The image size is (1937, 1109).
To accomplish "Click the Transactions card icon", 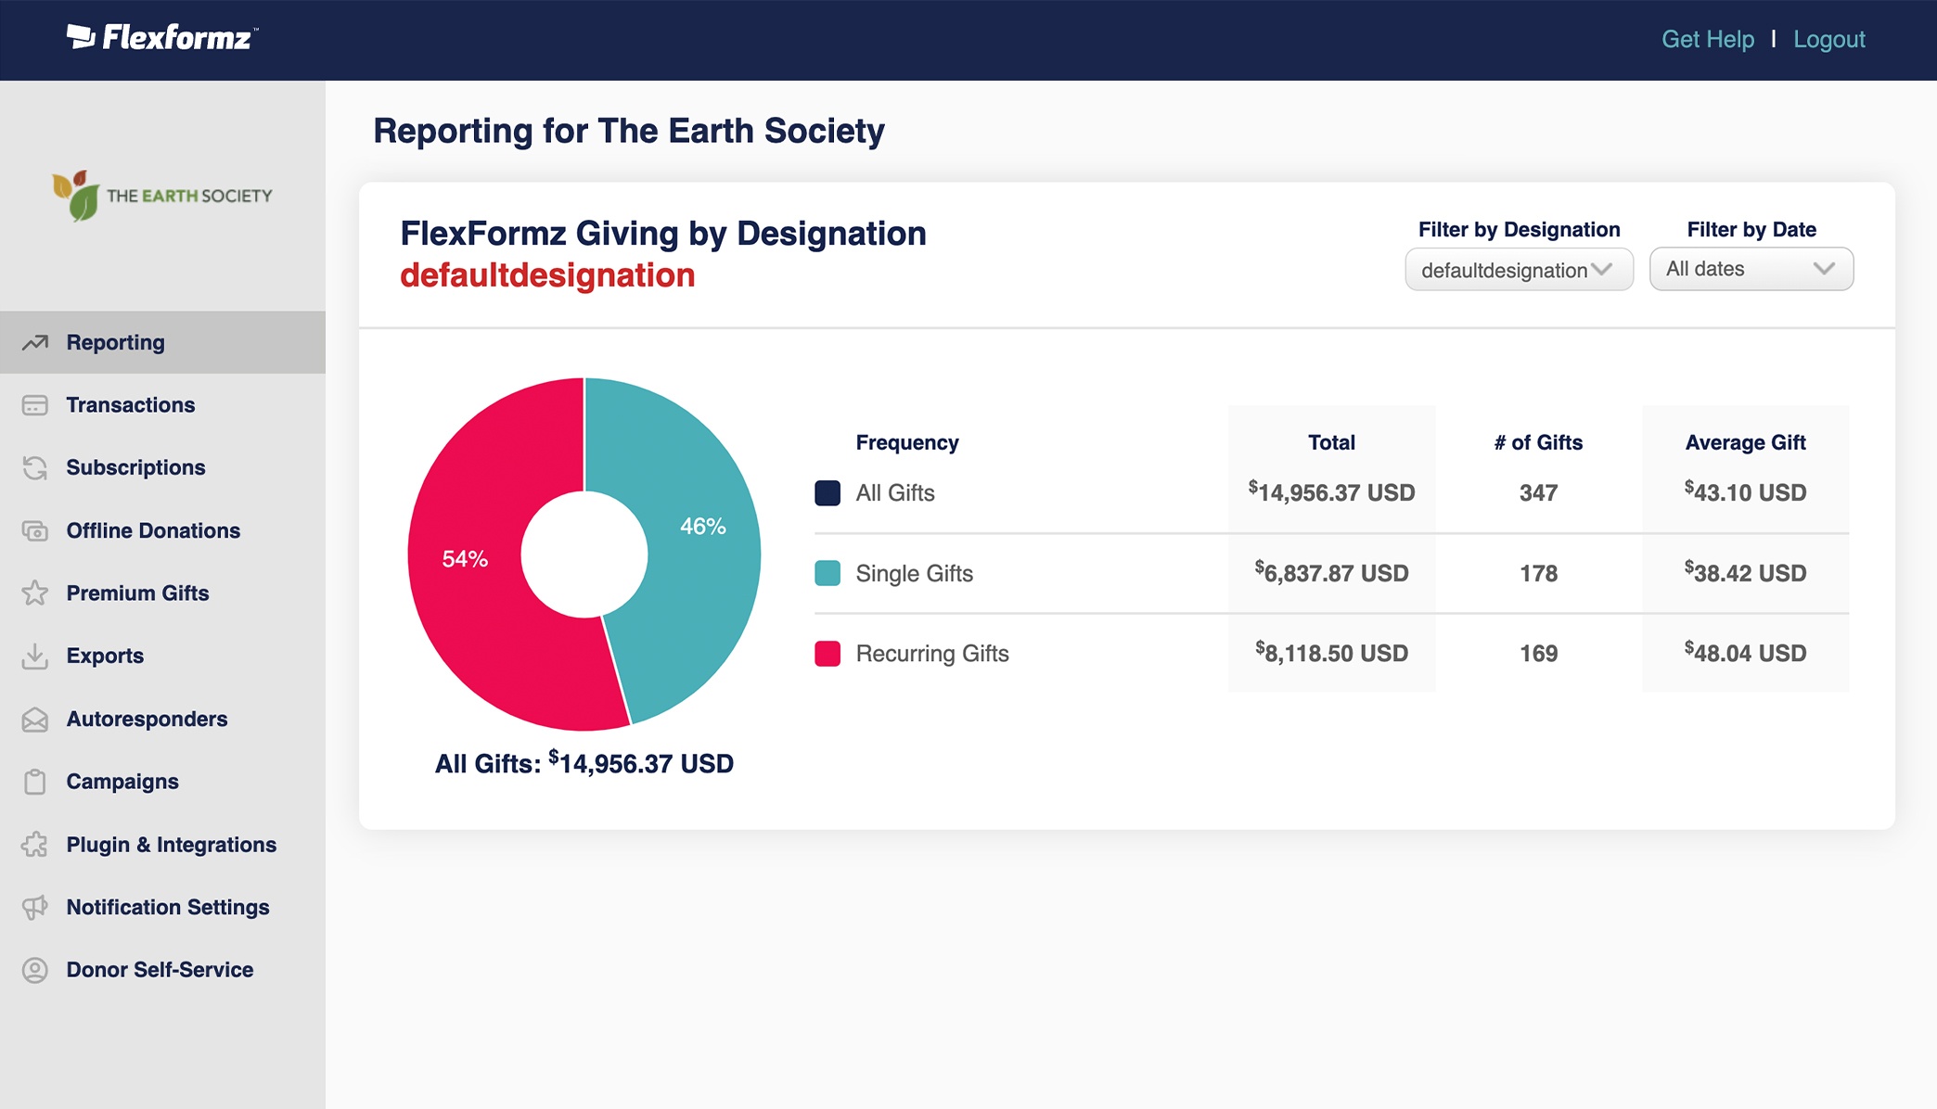I will [x=34, y=405].
